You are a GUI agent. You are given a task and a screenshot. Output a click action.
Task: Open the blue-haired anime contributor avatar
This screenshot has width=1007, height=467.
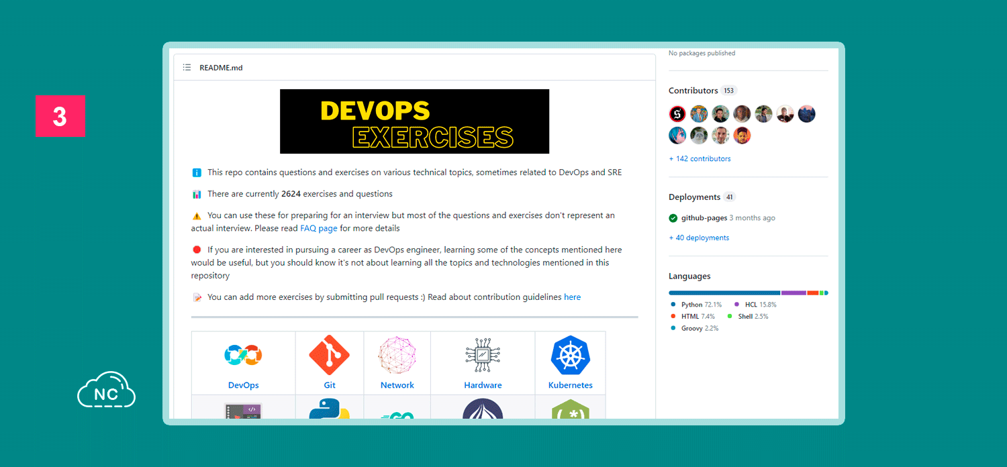tap(677, 136)
